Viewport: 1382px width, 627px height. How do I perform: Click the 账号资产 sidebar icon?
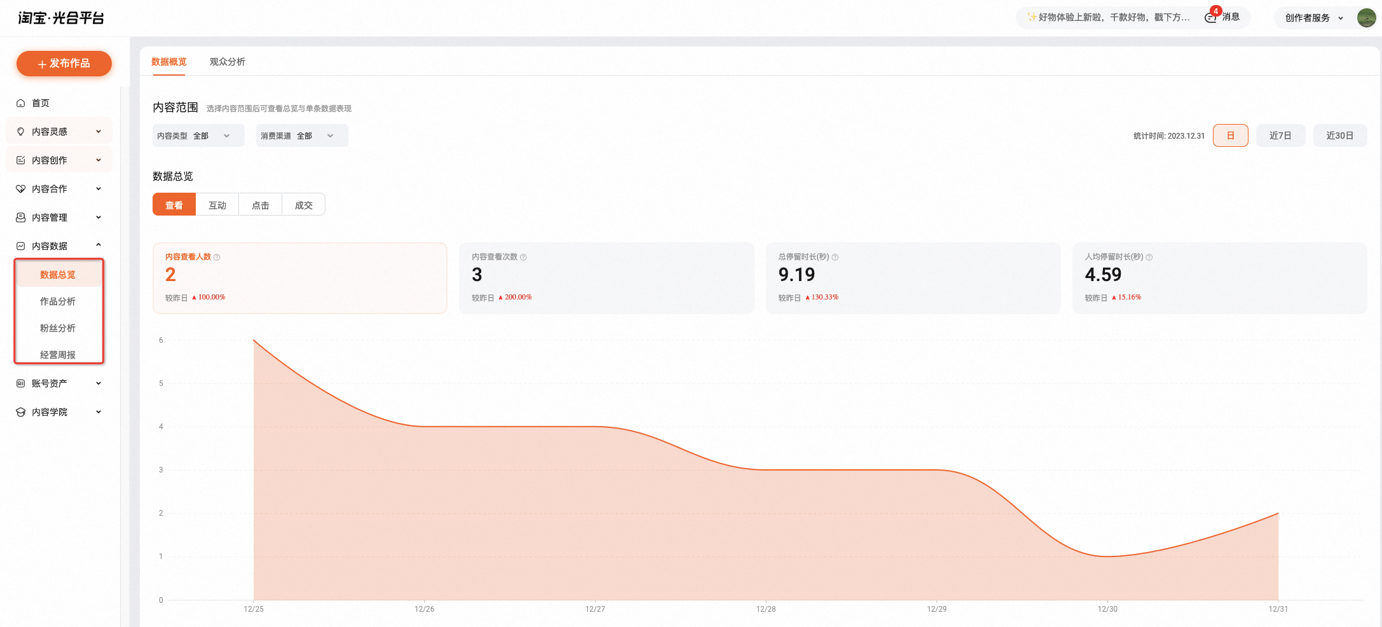pos(20,383)
